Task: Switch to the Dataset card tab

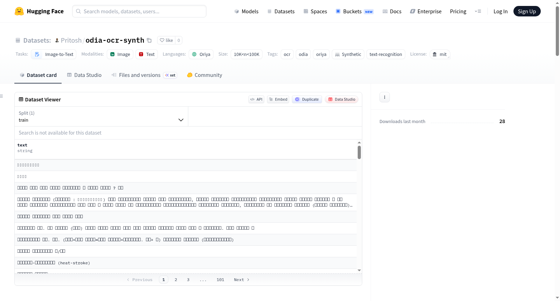Action: (38, 75)
